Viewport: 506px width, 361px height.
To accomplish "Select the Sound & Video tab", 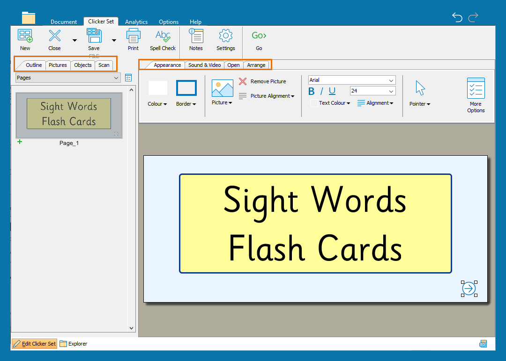I will [x=204, y=65].
